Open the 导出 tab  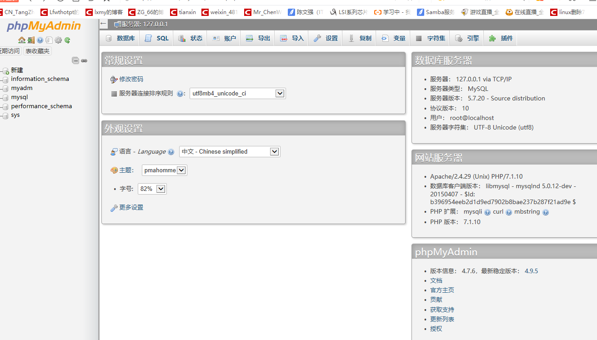click(258, 38)
